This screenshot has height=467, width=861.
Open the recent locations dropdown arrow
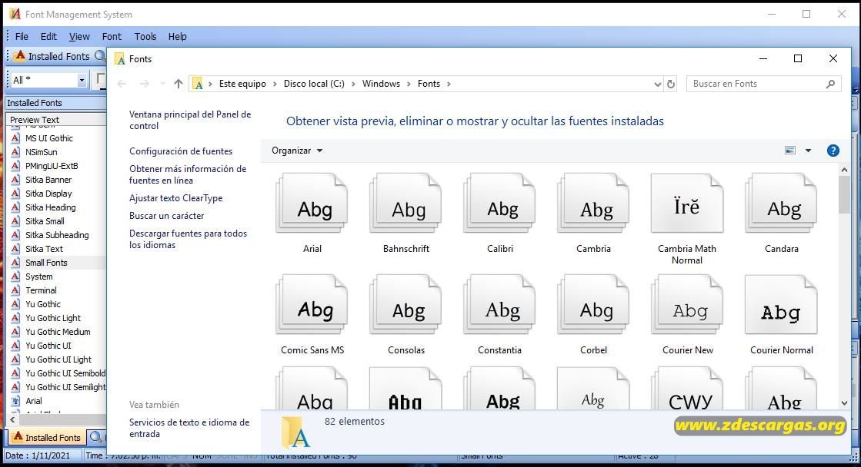click(x=162, y=84)
